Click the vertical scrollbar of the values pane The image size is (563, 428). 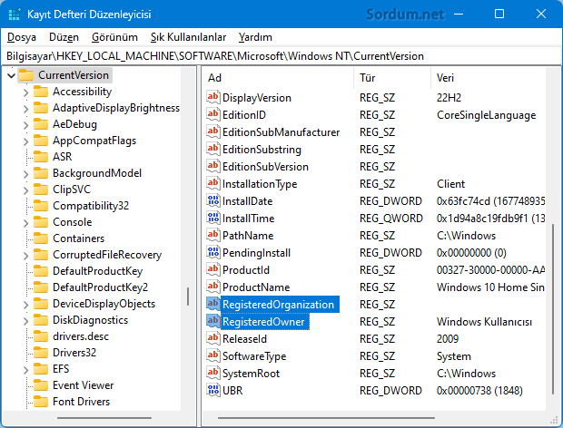point(551,299)
